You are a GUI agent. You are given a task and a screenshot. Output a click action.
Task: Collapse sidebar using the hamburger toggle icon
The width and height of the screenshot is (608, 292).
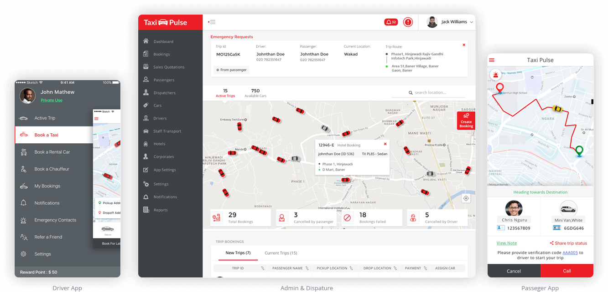pos(212,22)
